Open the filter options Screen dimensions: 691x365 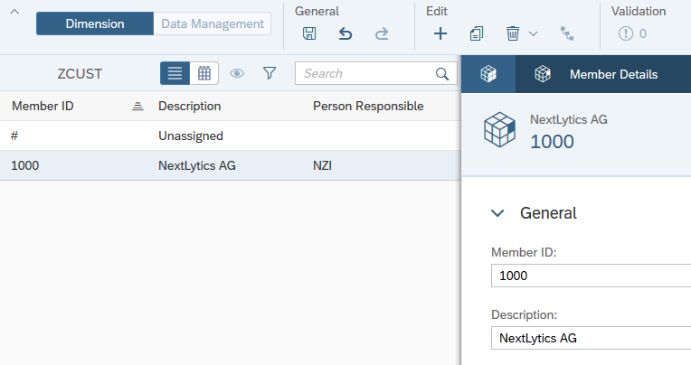click(270, 73)
